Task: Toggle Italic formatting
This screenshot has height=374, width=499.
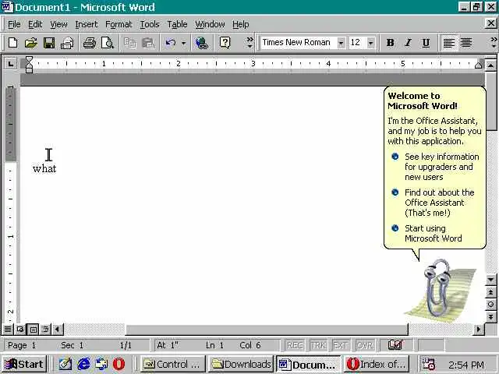Action: (408, 43)
